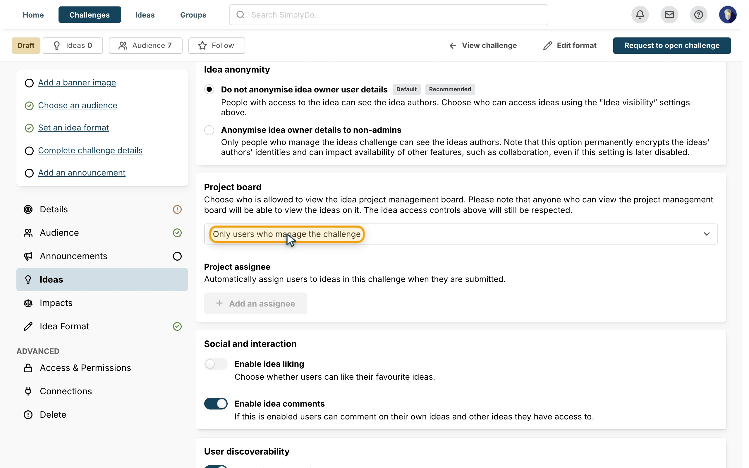Tick the Complete challenge details circle
Screen dimensions: 749x468
click(x=29, y=151)
